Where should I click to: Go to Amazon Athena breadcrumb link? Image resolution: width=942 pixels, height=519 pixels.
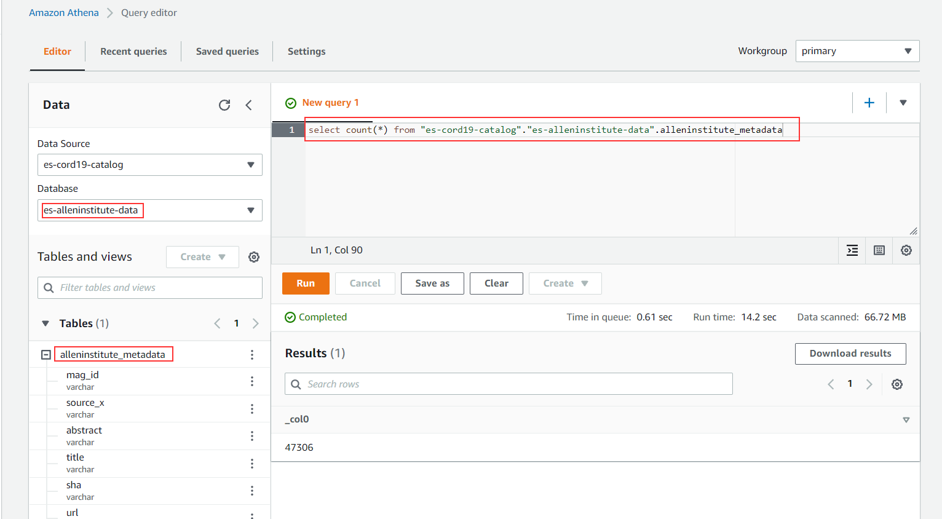click(64, 13)
